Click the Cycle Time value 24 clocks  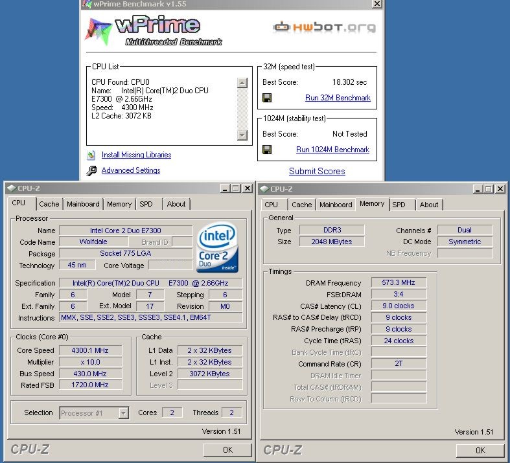(399, 341)
